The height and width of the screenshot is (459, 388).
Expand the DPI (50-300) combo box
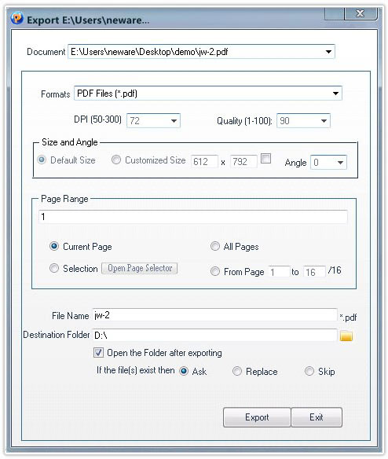point(174,120)
